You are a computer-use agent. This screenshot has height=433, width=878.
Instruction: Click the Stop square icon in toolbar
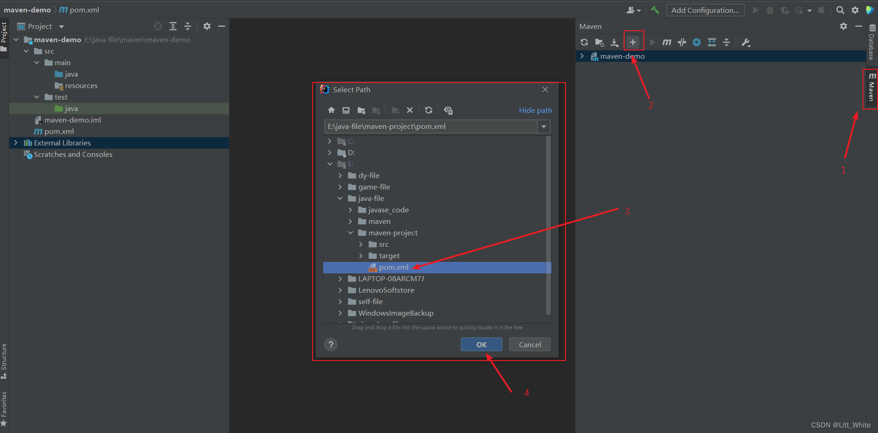(821, 10)
